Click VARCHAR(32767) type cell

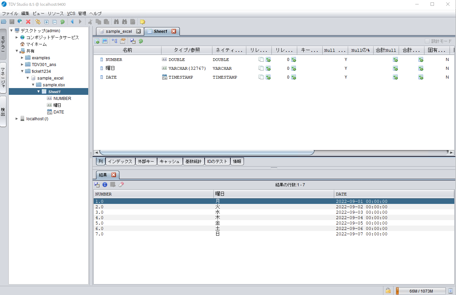pyautogui.click(x=187, y=68)
